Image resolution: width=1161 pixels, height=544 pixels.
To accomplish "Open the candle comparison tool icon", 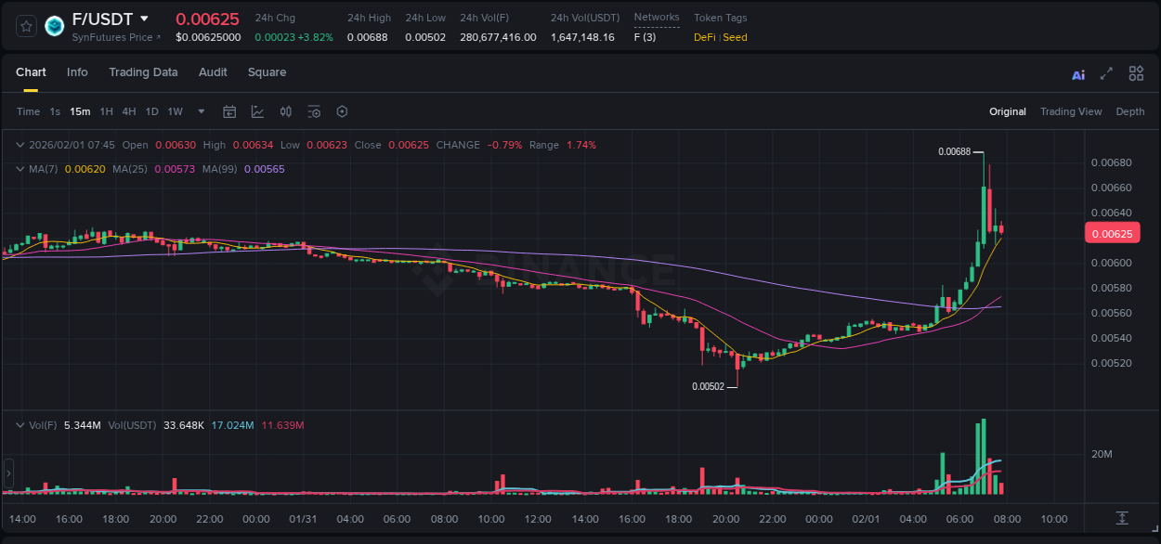I will [x=285, y=111].
